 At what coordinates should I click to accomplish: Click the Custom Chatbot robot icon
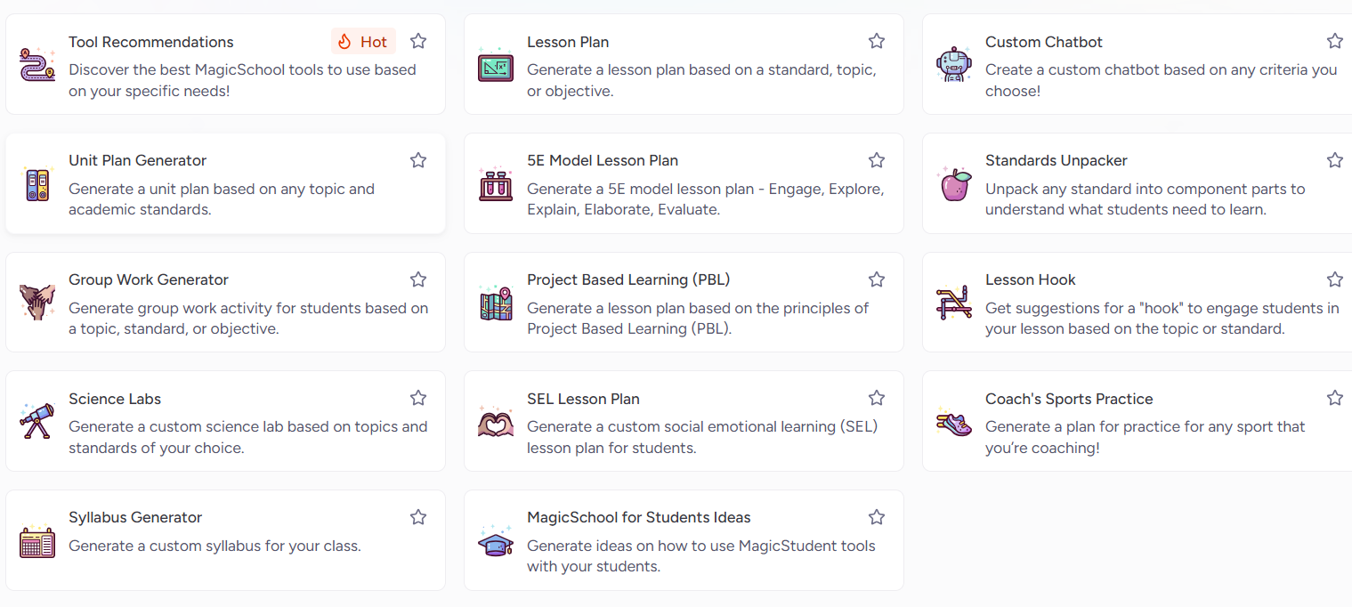[x=954, y=65]
